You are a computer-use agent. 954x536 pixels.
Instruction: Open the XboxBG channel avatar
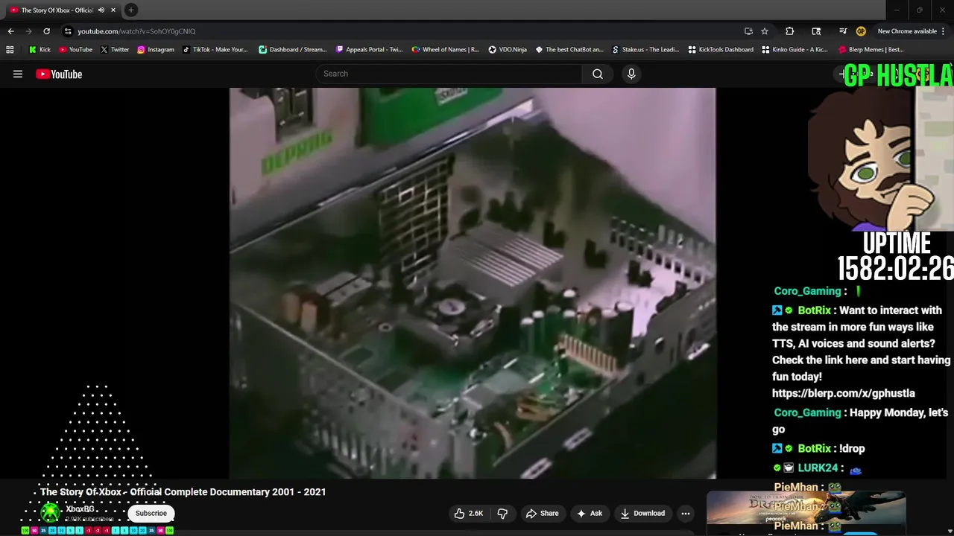pos(50,513)
